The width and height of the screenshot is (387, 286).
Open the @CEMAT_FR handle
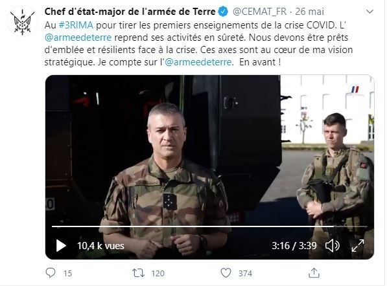point(260,12)
